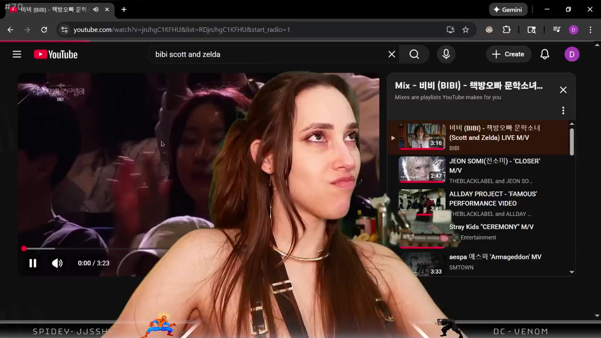Viewport: 601px width, 338px height.
Task: Click the browser forward arrow
Action: [x=27, y=30]
